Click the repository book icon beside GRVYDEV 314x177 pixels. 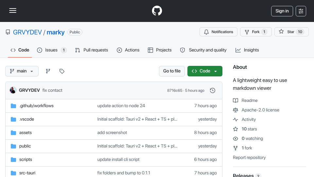(x=8, y=32)
